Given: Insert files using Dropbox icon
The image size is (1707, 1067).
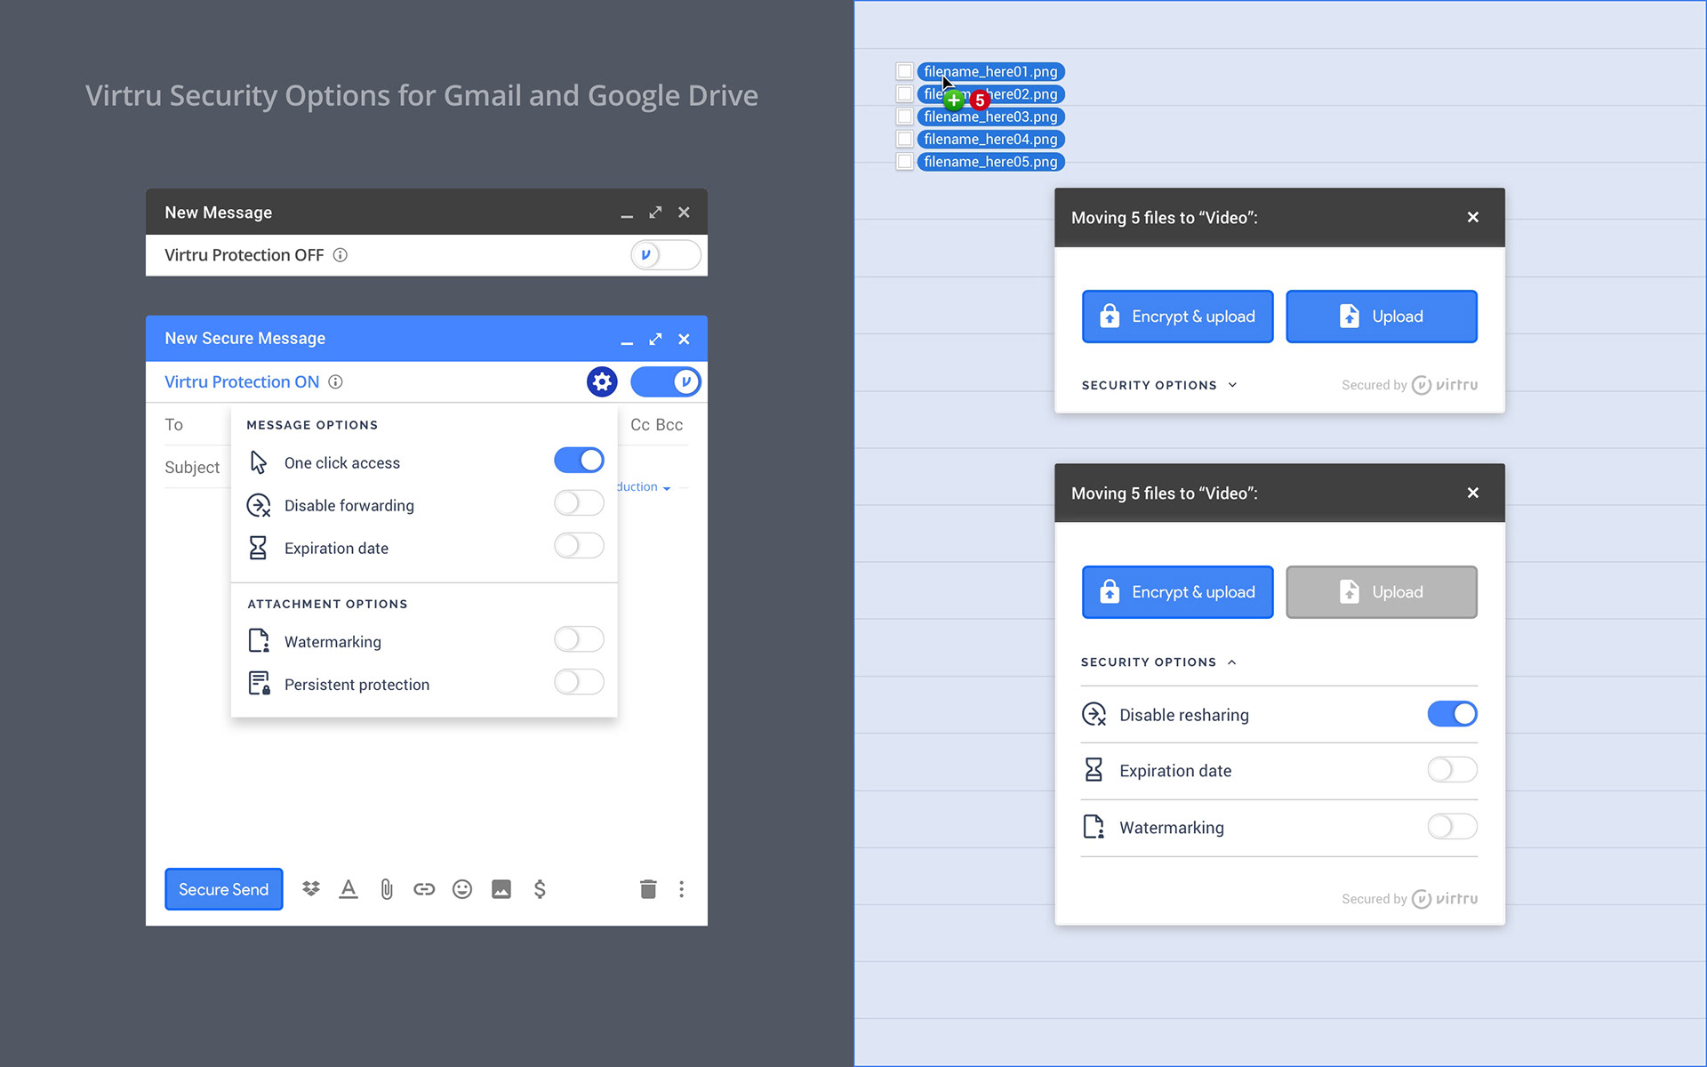Looking at the screenshot, I should pyautogui.click(x=310, y=888).
